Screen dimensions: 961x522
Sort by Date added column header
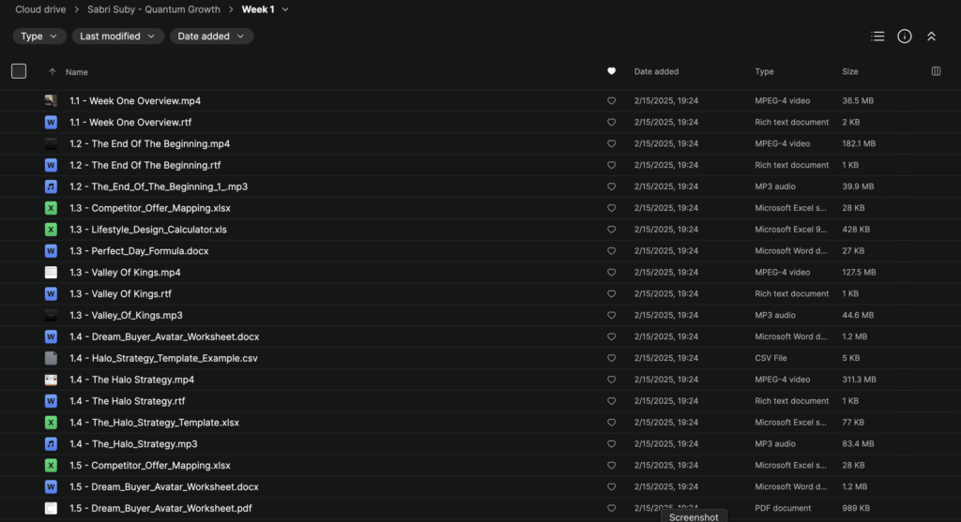click(656, 71)
